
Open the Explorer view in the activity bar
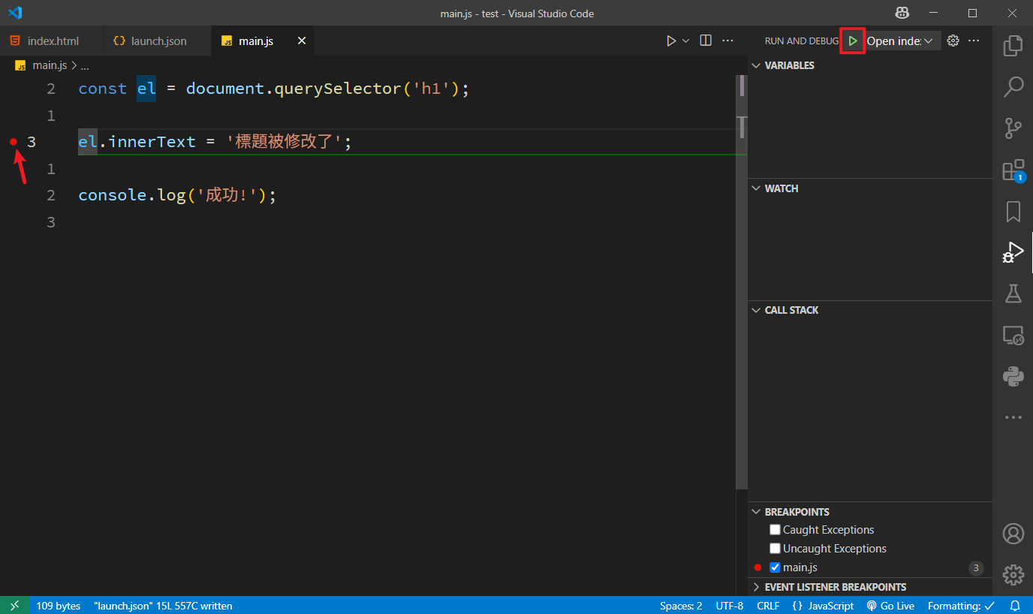tap(1013, 46)
